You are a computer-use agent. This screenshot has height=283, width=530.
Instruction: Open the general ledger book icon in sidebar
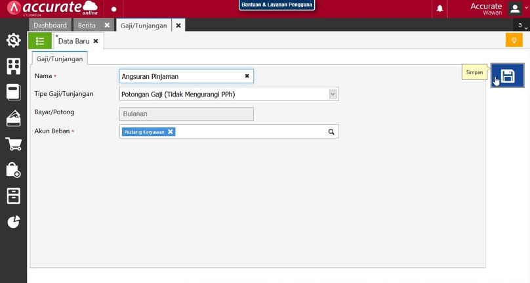14,92
